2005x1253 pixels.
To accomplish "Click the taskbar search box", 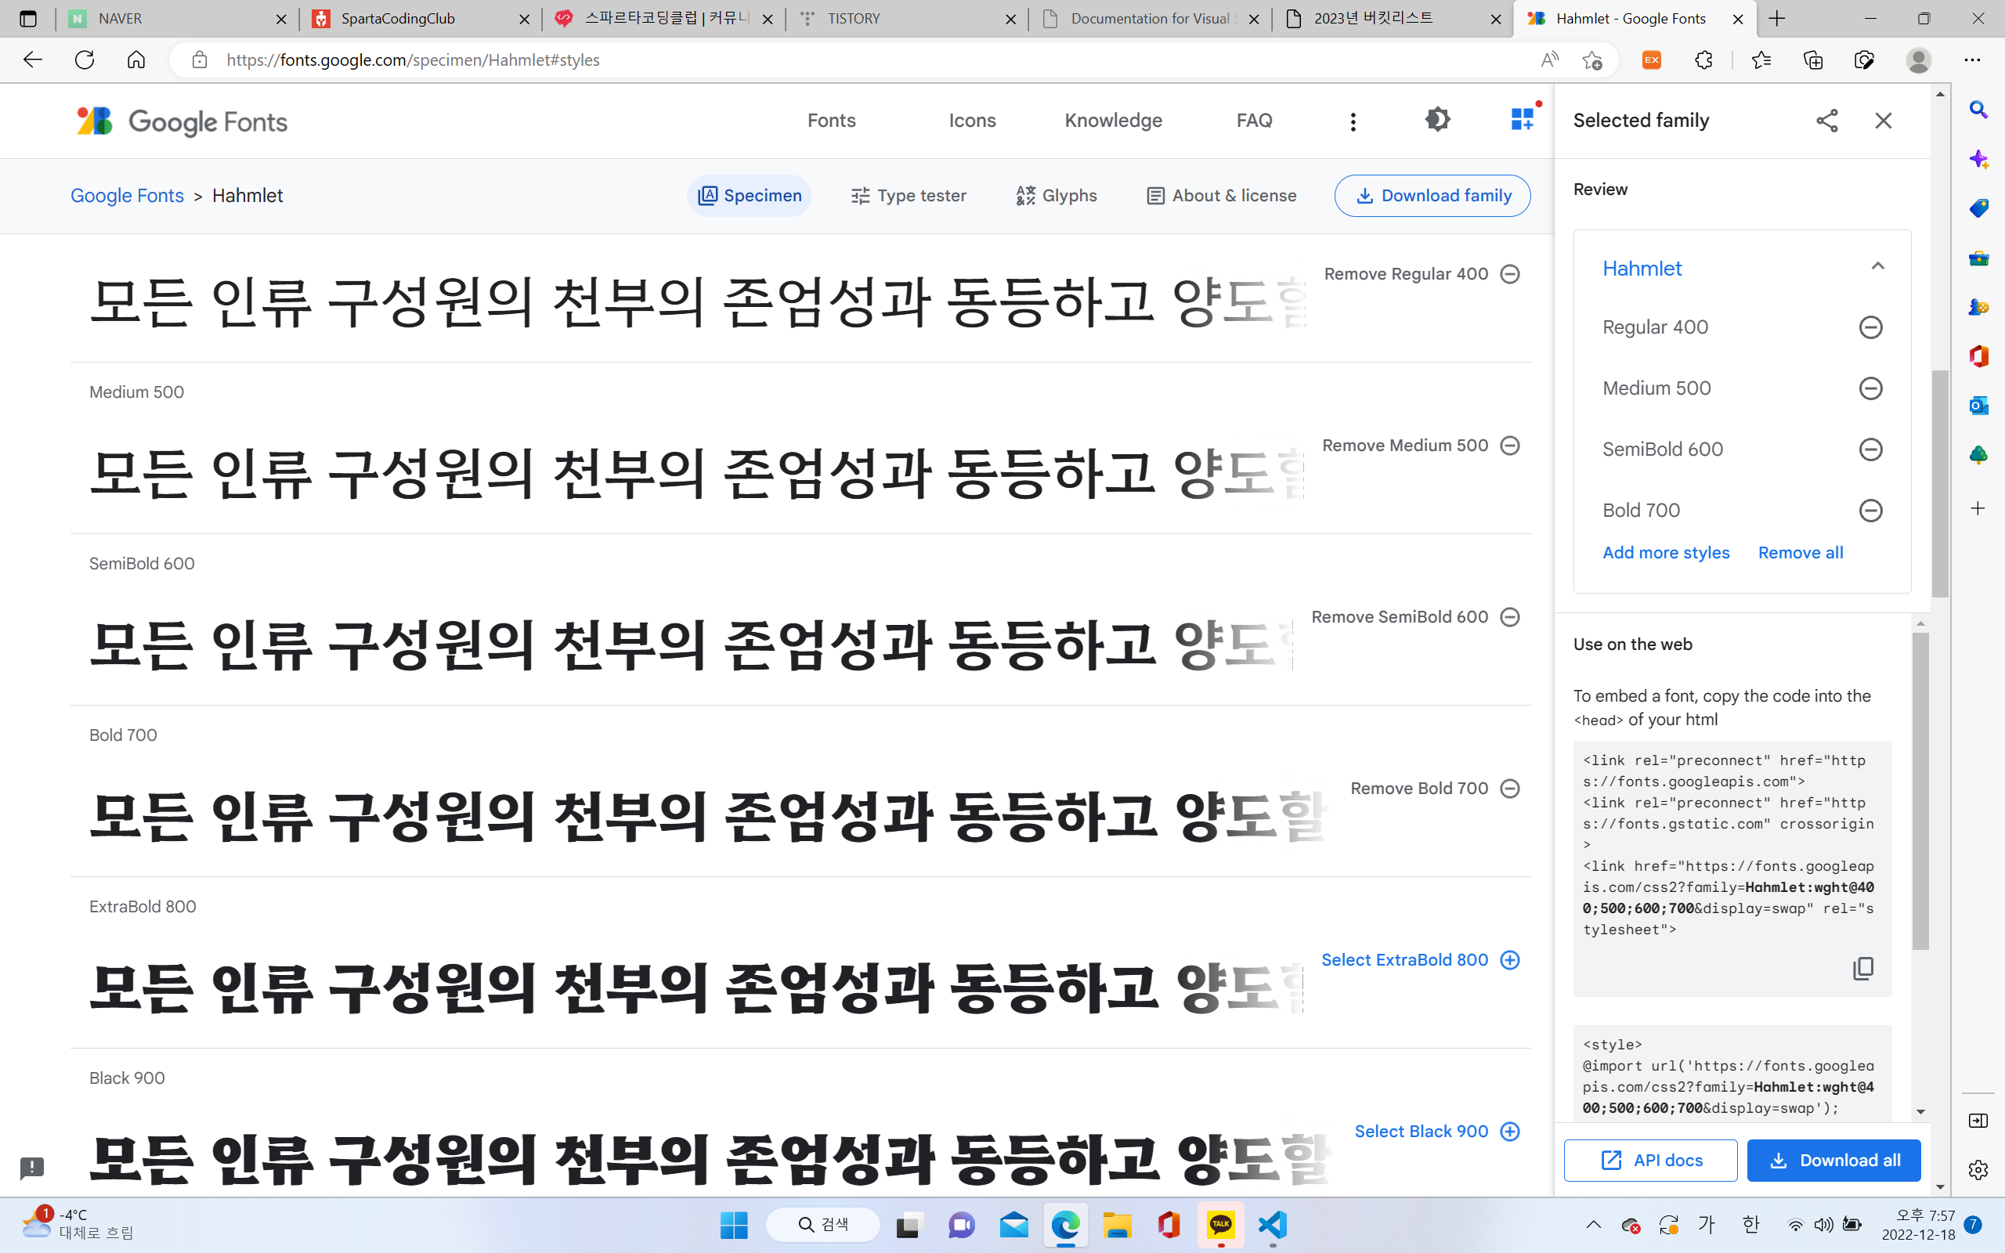I will [822, 1225].
